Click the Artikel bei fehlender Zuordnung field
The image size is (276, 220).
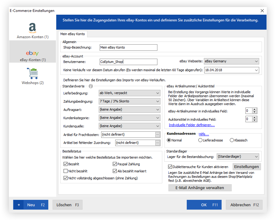(x=135, y=143)
